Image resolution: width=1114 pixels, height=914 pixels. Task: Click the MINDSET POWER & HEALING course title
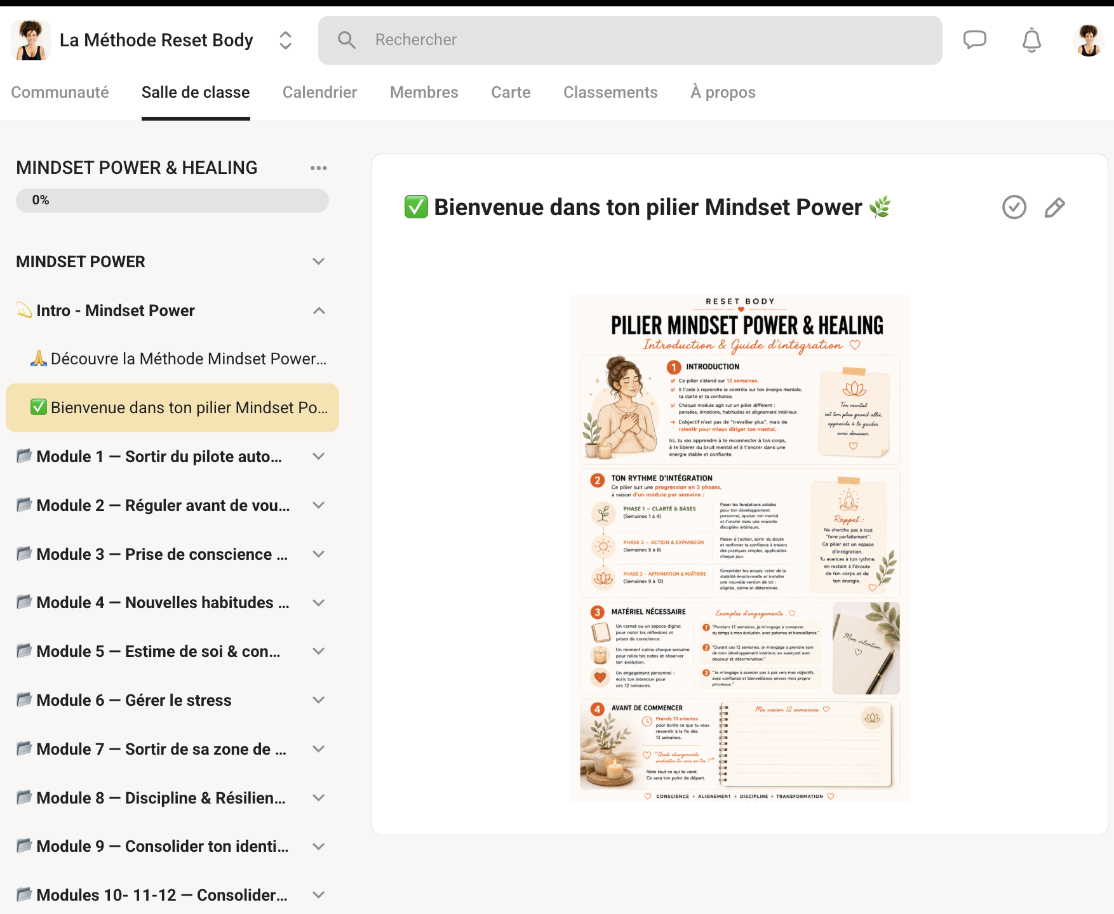tap(137, 168)
